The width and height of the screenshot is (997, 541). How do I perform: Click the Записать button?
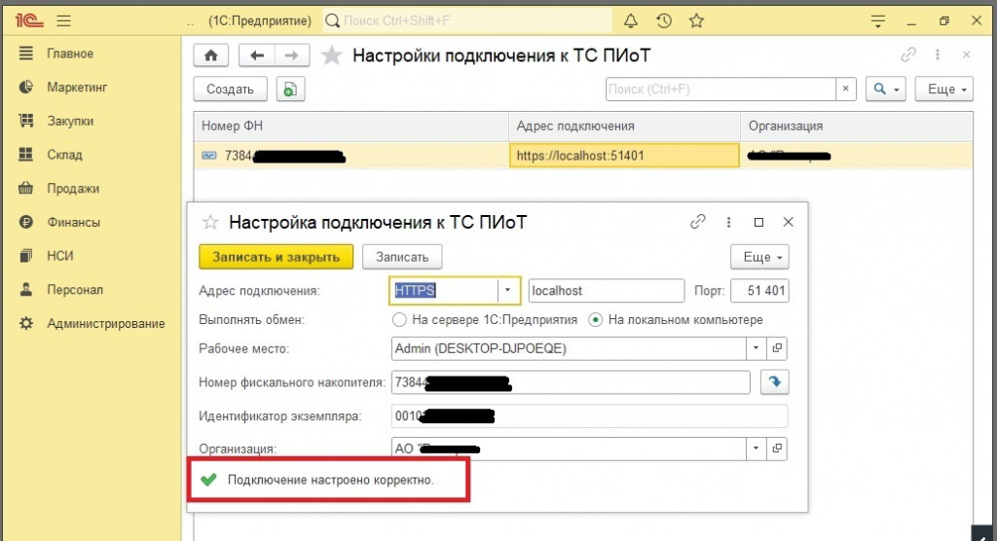pos(402,257)
